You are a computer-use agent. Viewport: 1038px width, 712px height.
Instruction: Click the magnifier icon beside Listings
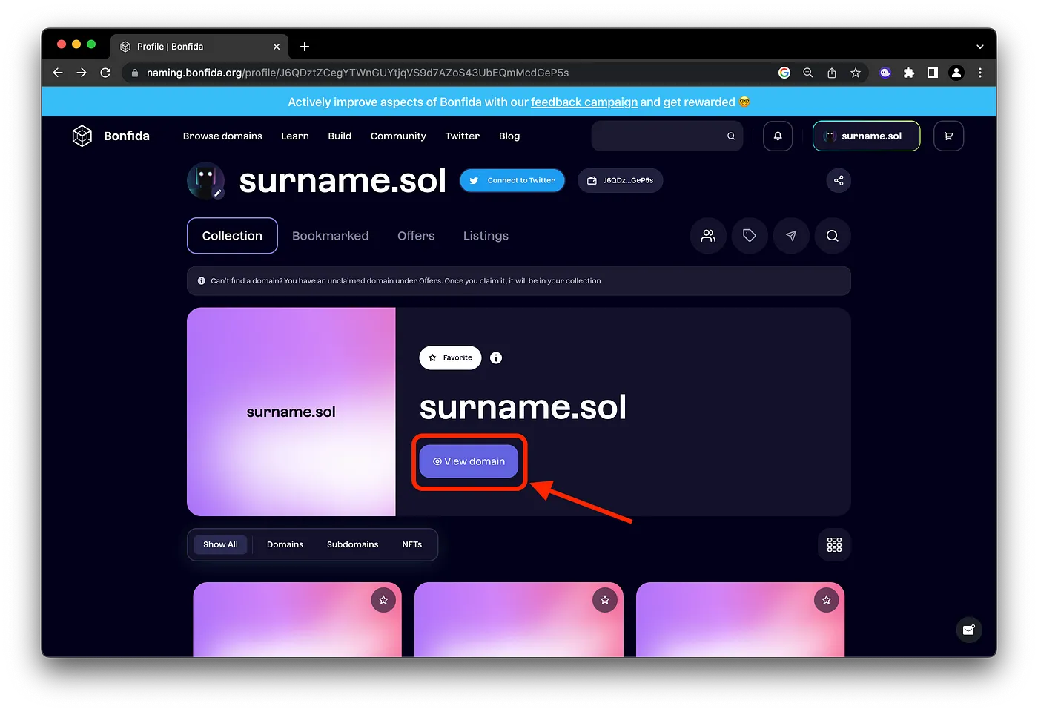[x=833, y=236]
